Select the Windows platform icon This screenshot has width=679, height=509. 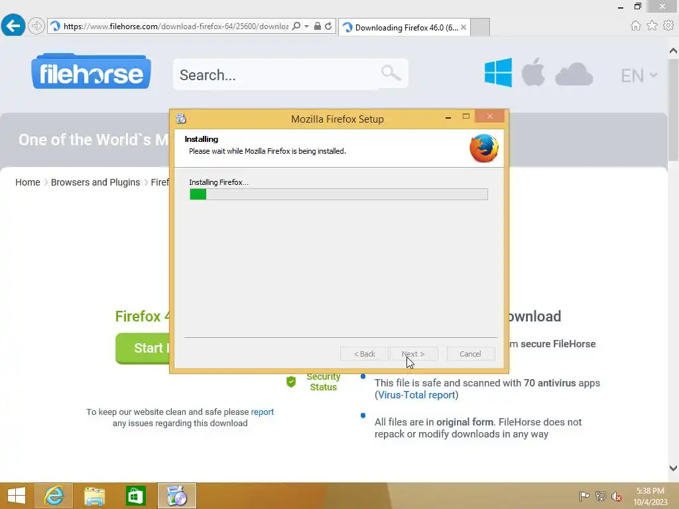click(x=498, y=72)
